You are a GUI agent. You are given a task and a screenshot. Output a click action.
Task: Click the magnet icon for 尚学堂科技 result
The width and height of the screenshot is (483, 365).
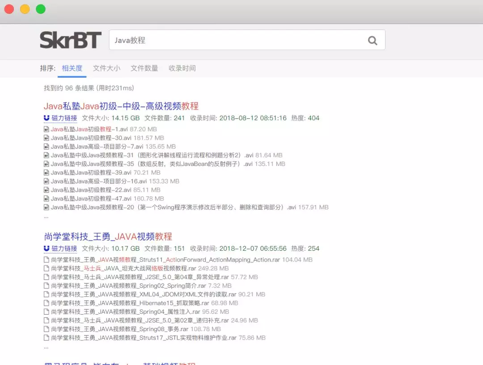click(47, 248)
